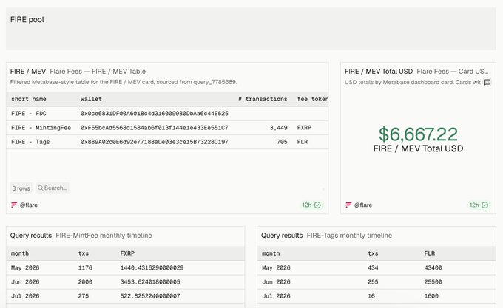The height and width of the screenshot is (308, 503).
Task: Click the 1176 txs cell
Action: 85,267
